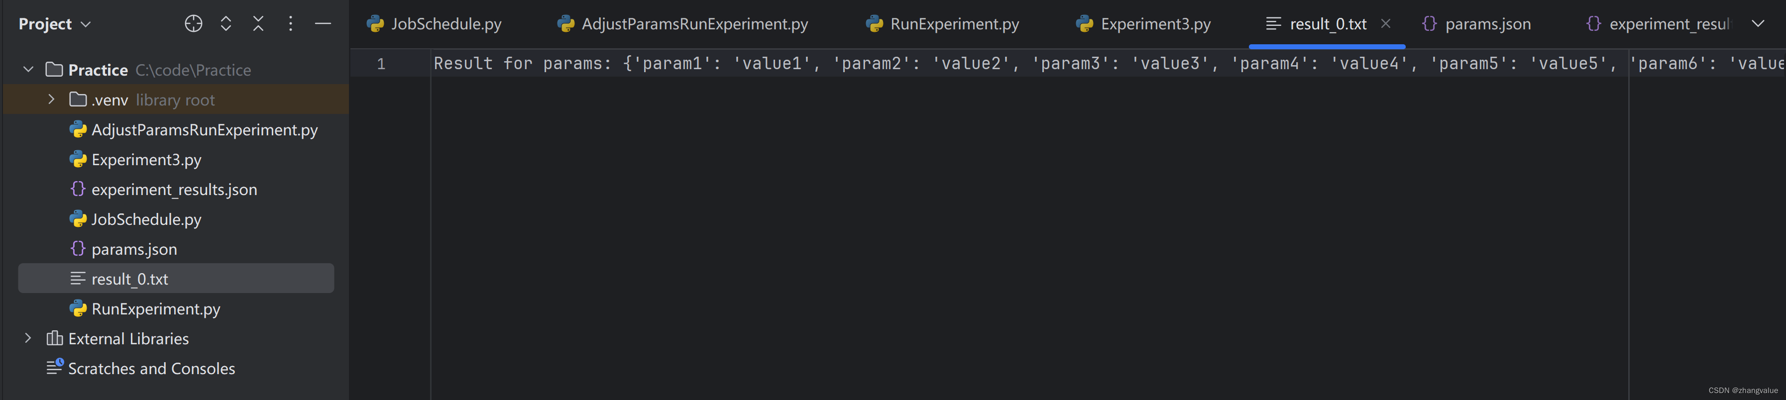1786x400 pixels.
Task: Open the experiment_results.json editor tab
Action: [1659, 23]
